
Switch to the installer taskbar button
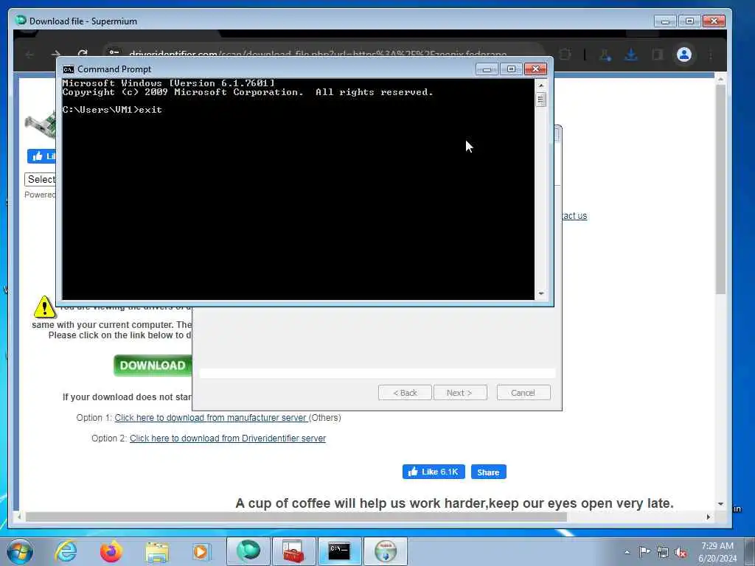pos(385,551)
